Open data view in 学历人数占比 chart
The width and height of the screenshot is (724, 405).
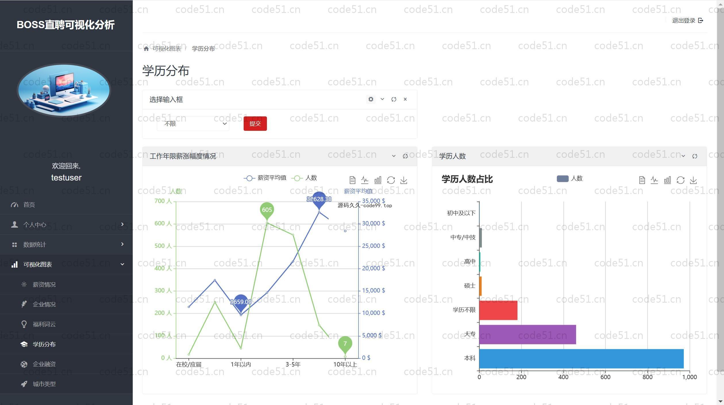[x=642, y=180]
